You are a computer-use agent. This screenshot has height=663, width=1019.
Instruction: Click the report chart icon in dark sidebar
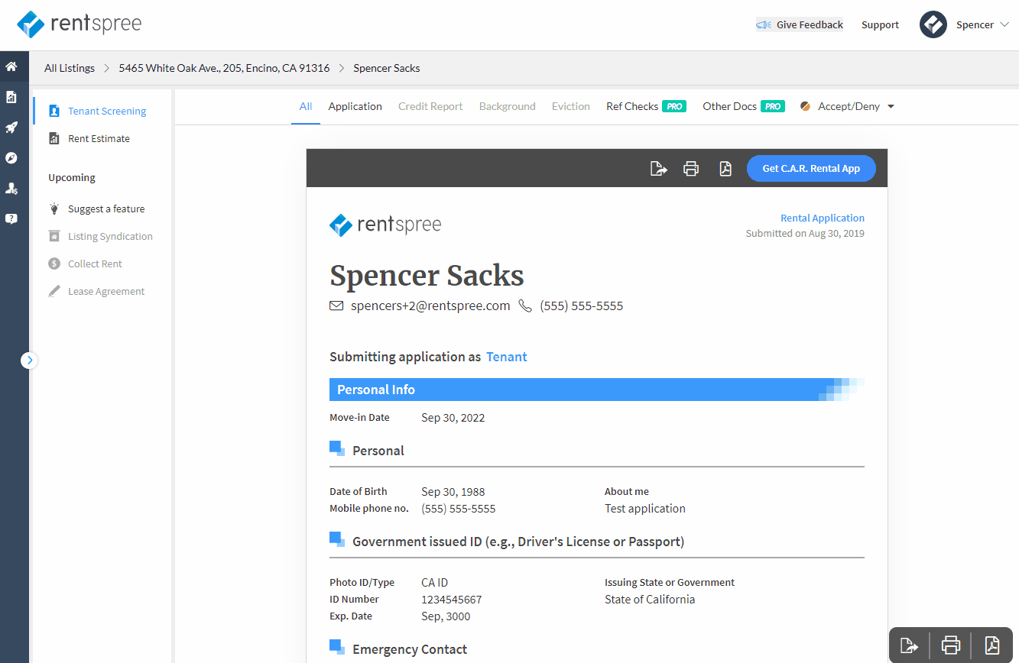pyautogui.click(x=11, y=97)
